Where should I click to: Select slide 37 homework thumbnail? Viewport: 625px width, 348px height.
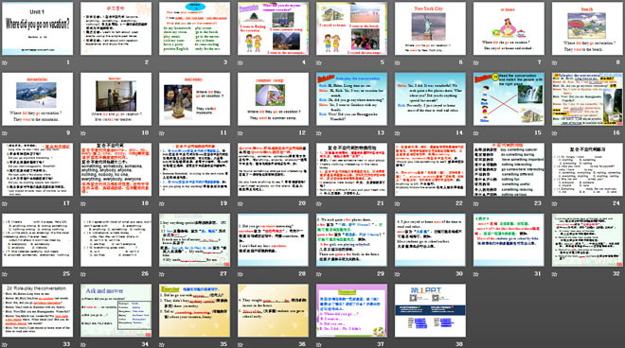coord(351,310)
